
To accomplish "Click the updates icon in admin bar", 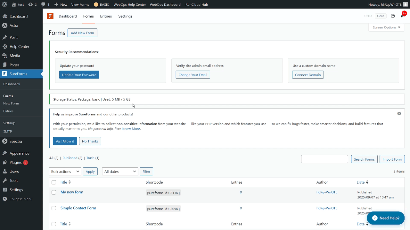I will coord(32,4).
